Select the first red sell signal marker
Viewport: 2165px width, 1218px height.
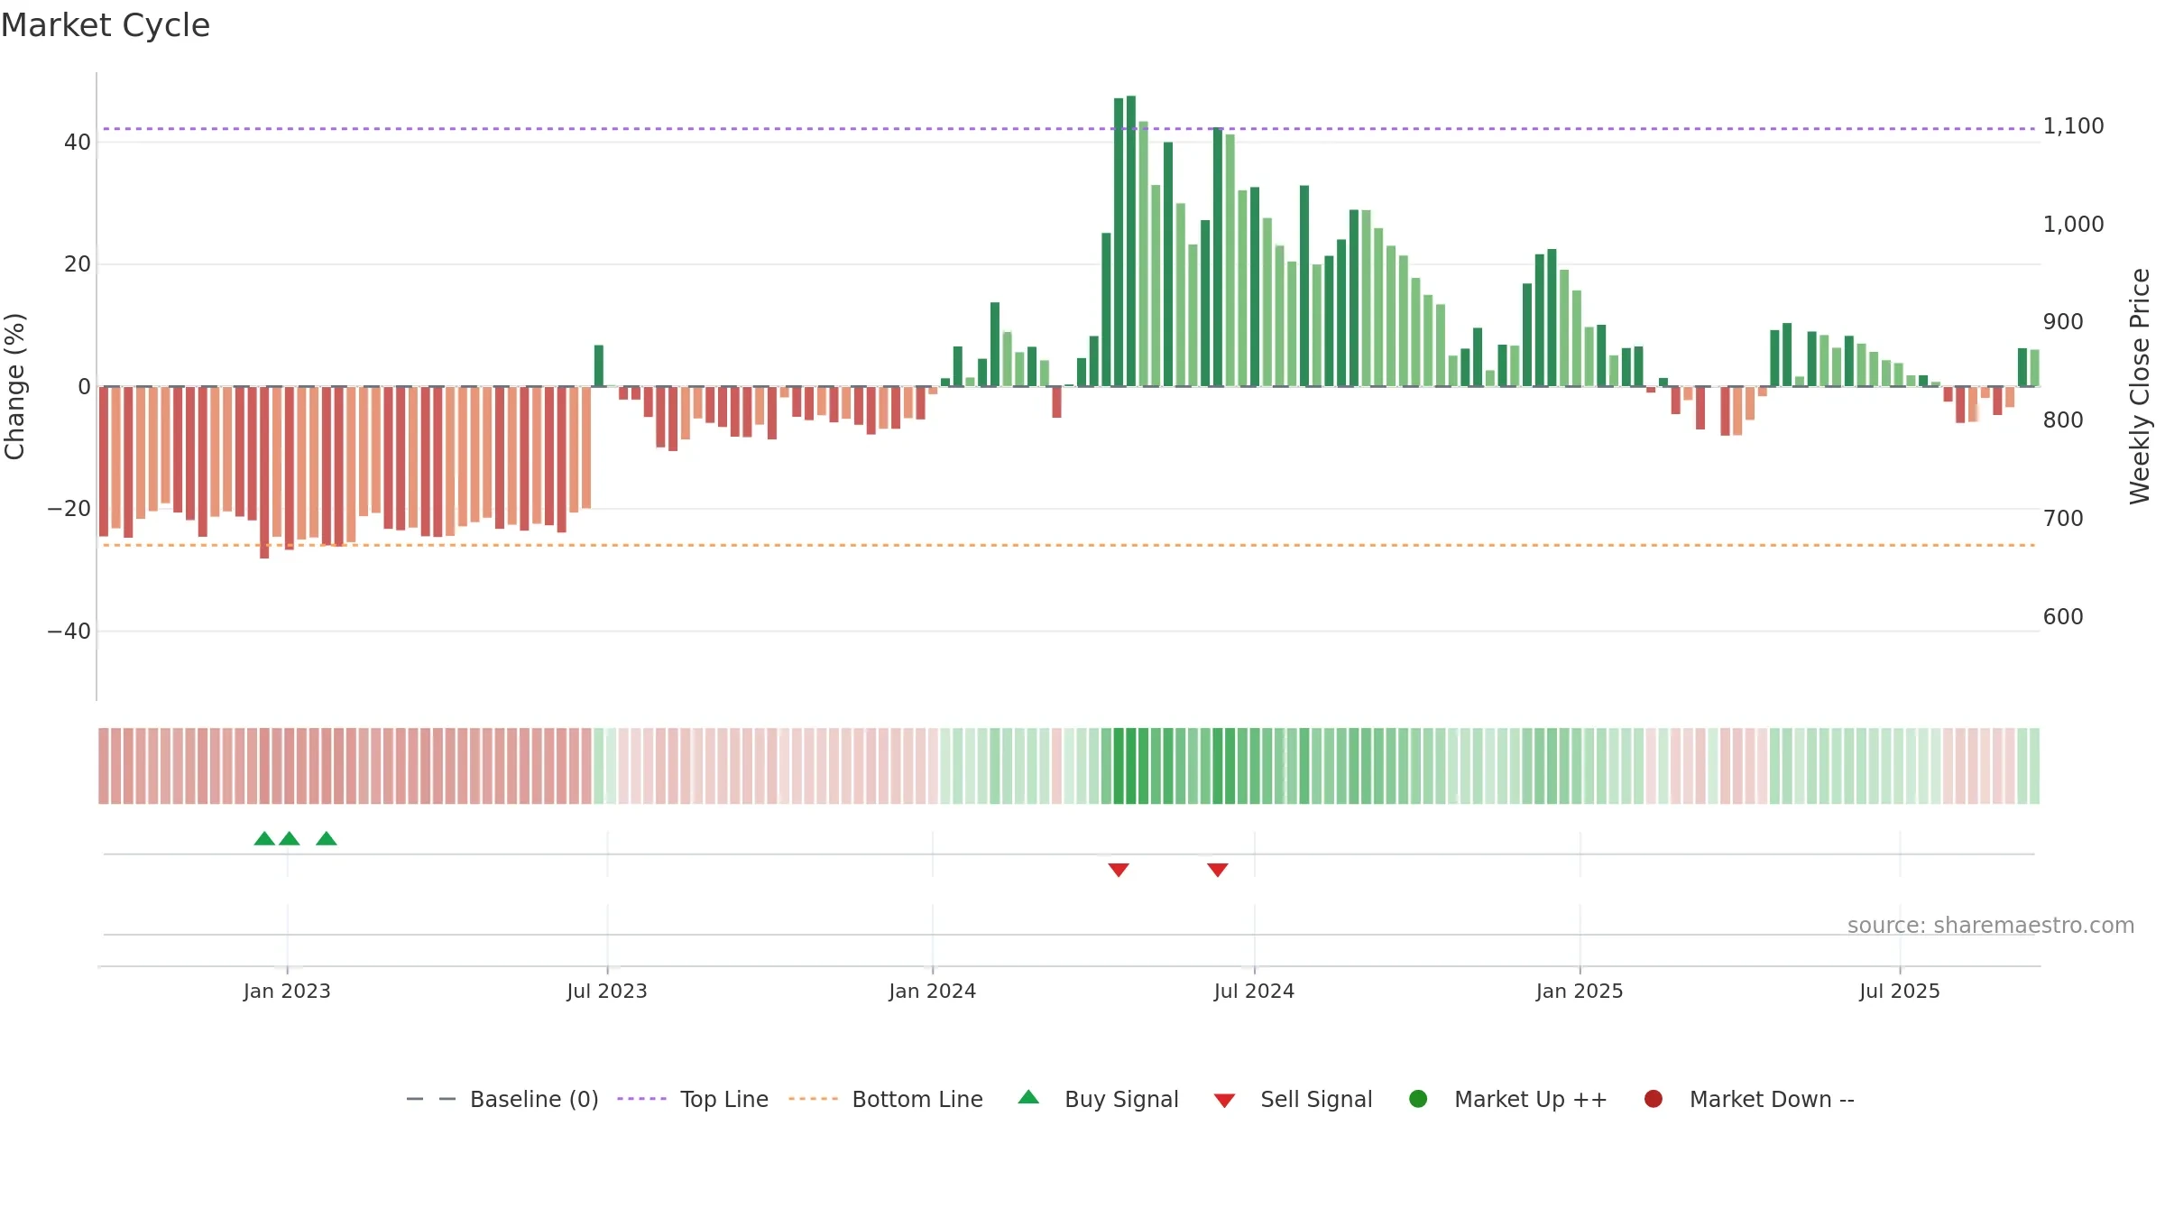point(1119,870)
